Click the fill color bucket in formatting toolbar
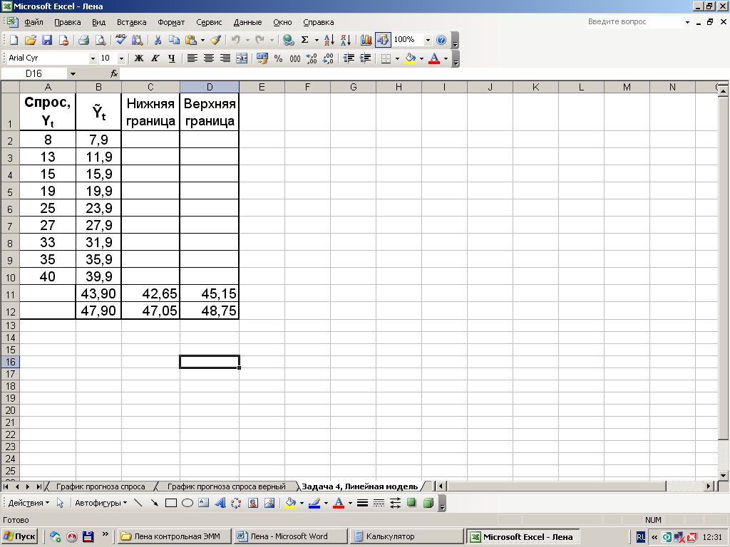The height and width of the screenshot is (547, 730). [410, 58]
